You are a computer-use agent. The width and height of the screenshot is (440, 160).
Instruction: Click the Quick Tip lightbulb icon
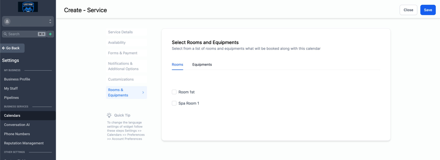[109, 115]
